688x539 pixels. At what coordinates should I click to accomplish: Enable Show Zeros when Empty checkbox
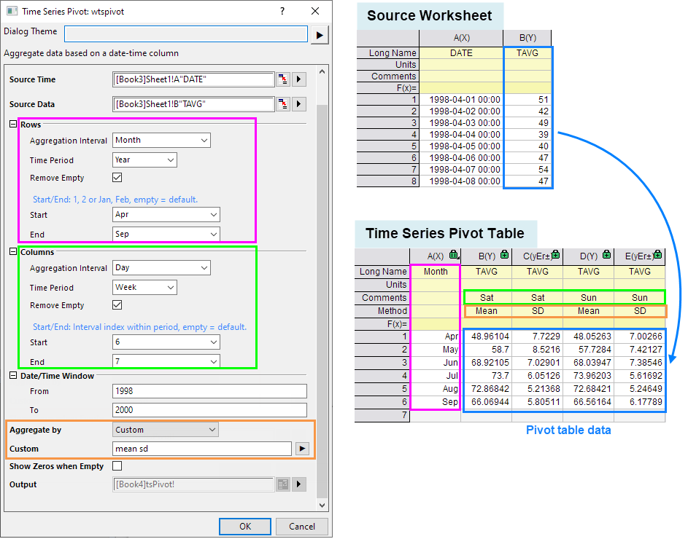tap(117, 466)
